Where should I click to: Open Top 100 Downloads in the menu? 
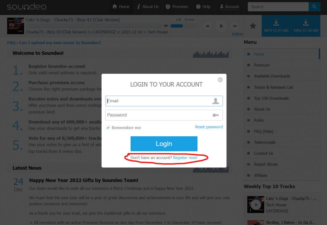tap(271, 98)
